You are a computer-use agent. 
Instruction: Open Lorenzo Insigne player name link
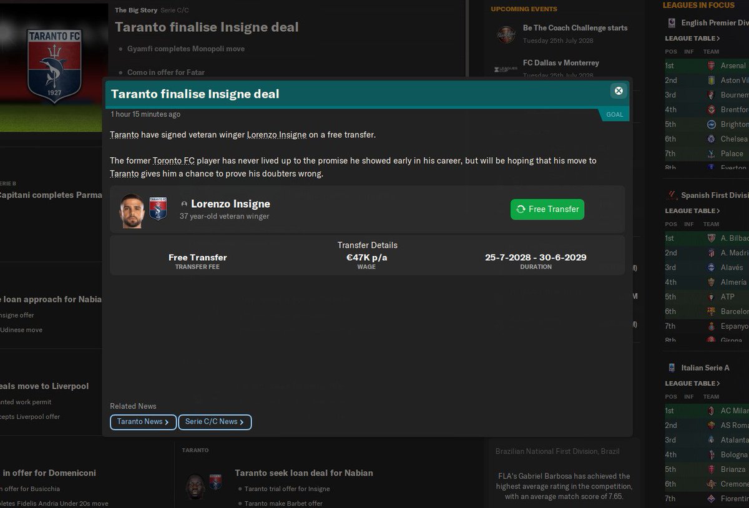(x=230, y=204)
